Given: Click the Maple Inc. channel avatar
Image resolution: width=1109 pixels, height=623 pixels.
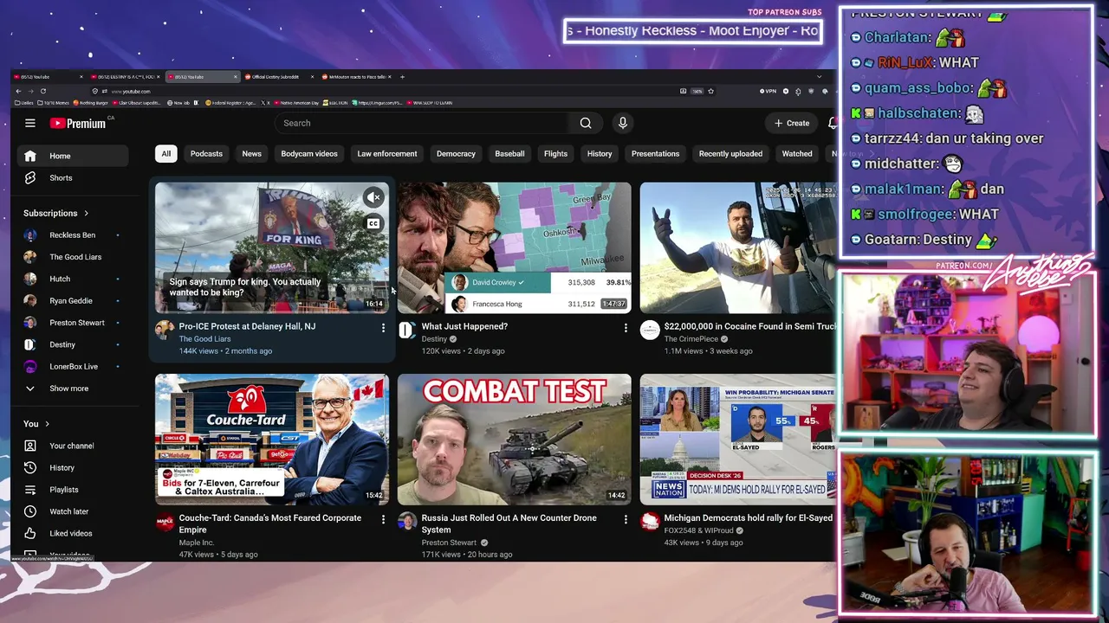Looking at the screenshot, I should [165, 521].
